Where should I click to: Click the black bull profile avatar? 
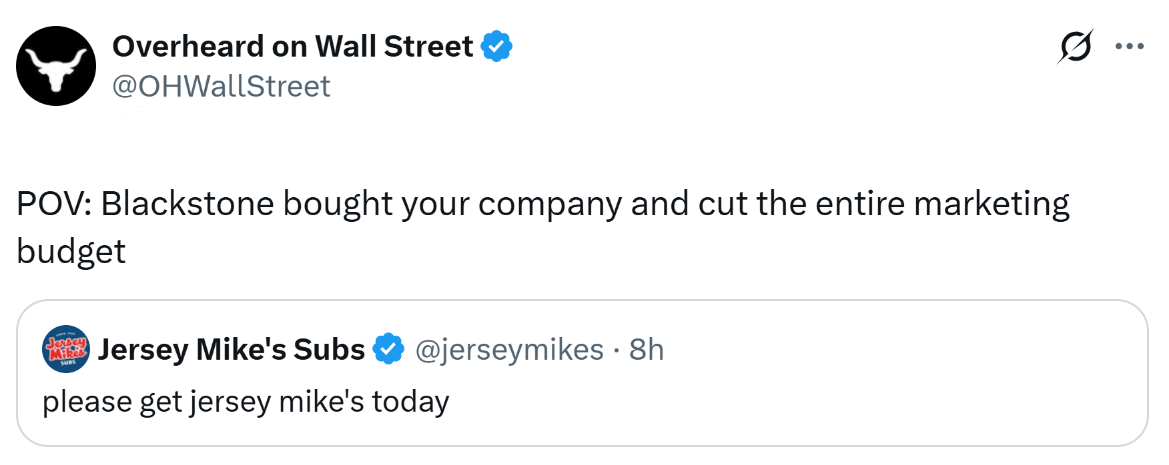click(x=56, y=66)
